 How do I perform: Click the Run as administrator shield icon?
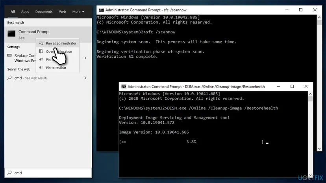click(41, 43)
